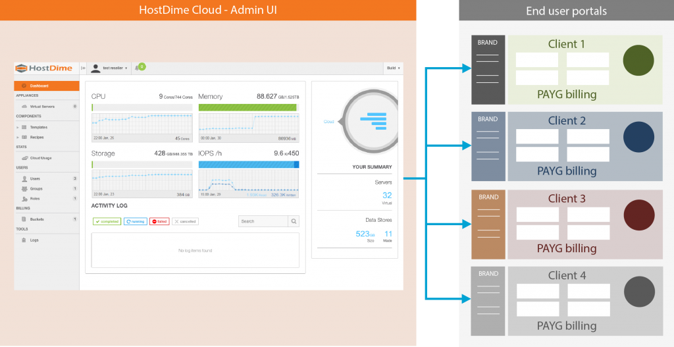Image resolution: width=674 pixels, height=347 pixels.
Task: Click the CPU usage bar
Action: tap(142, 107)
